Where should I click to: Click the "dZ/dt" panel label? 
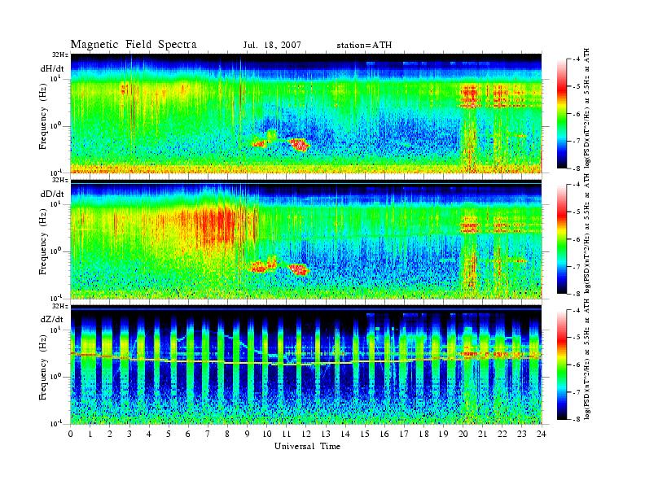pos(52,319)
